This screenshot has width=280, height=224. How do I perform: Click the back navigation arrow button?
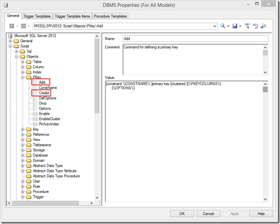pyautogui.click(x=12, y=26)
